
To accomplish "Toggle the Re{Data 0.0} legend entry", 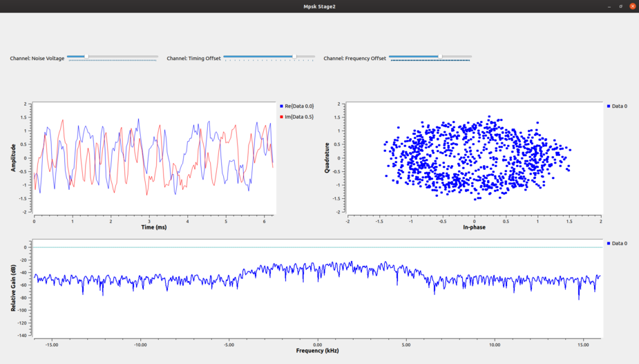I will point(296,106).
